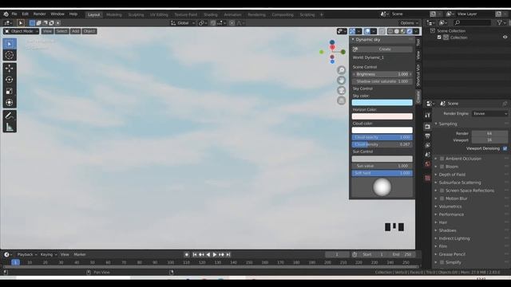Toggle viewport overlays button
Screen dimensions: 511x287
tap(367, 31)
